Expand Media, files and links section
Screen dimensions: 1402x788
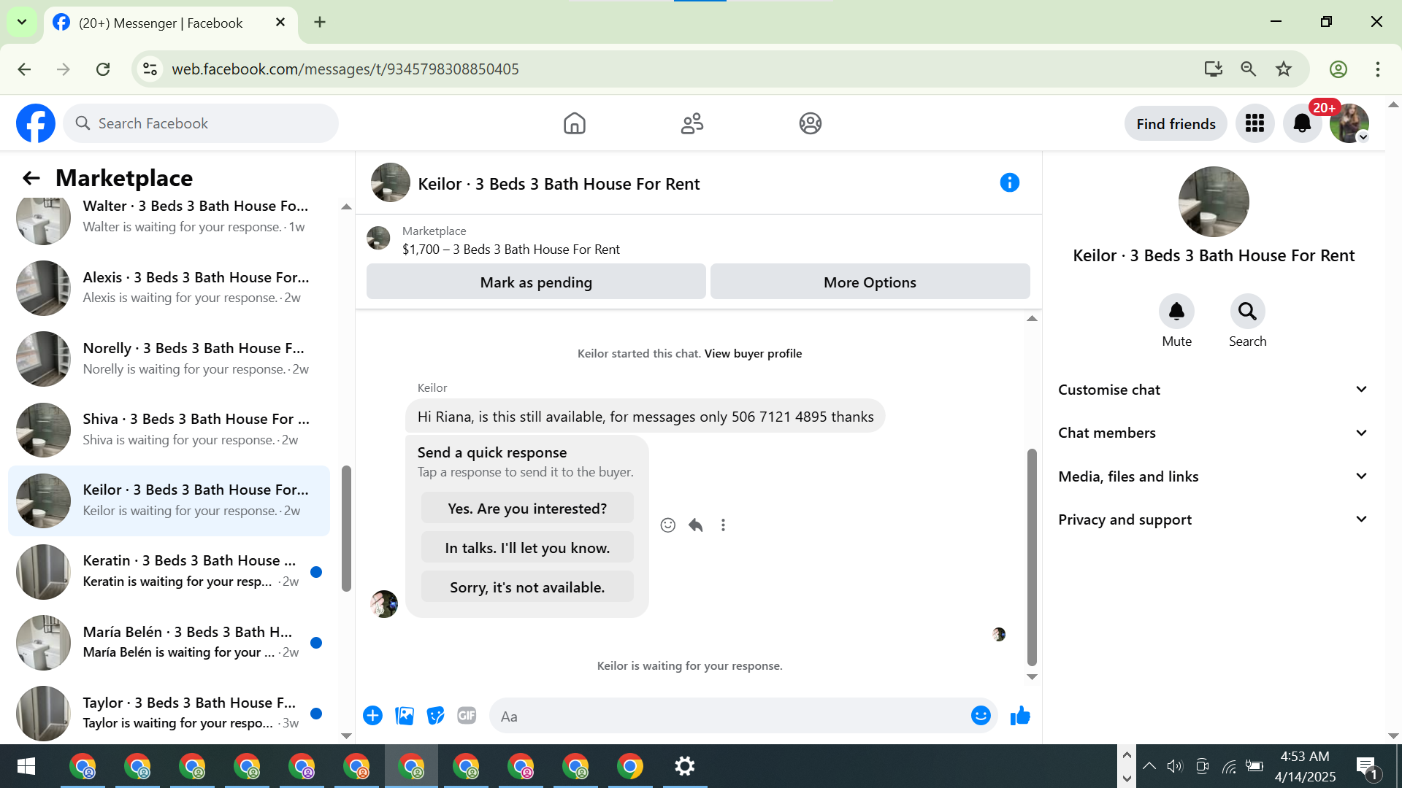point(1212,476)
